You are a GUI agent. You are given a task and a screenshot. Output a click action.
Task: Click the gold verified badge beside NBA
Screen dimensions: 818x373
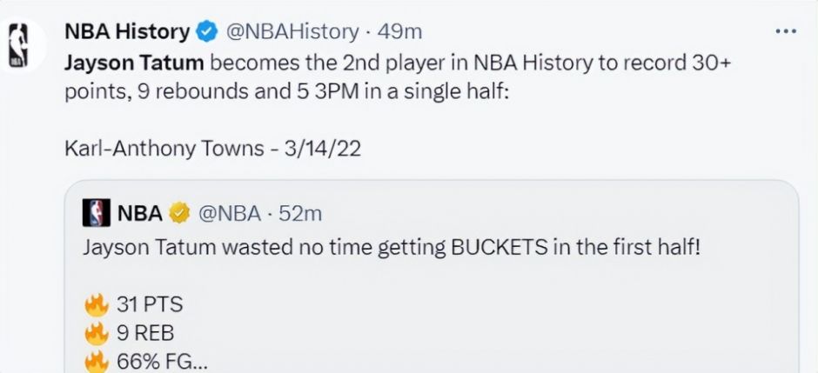coord(180,212)
